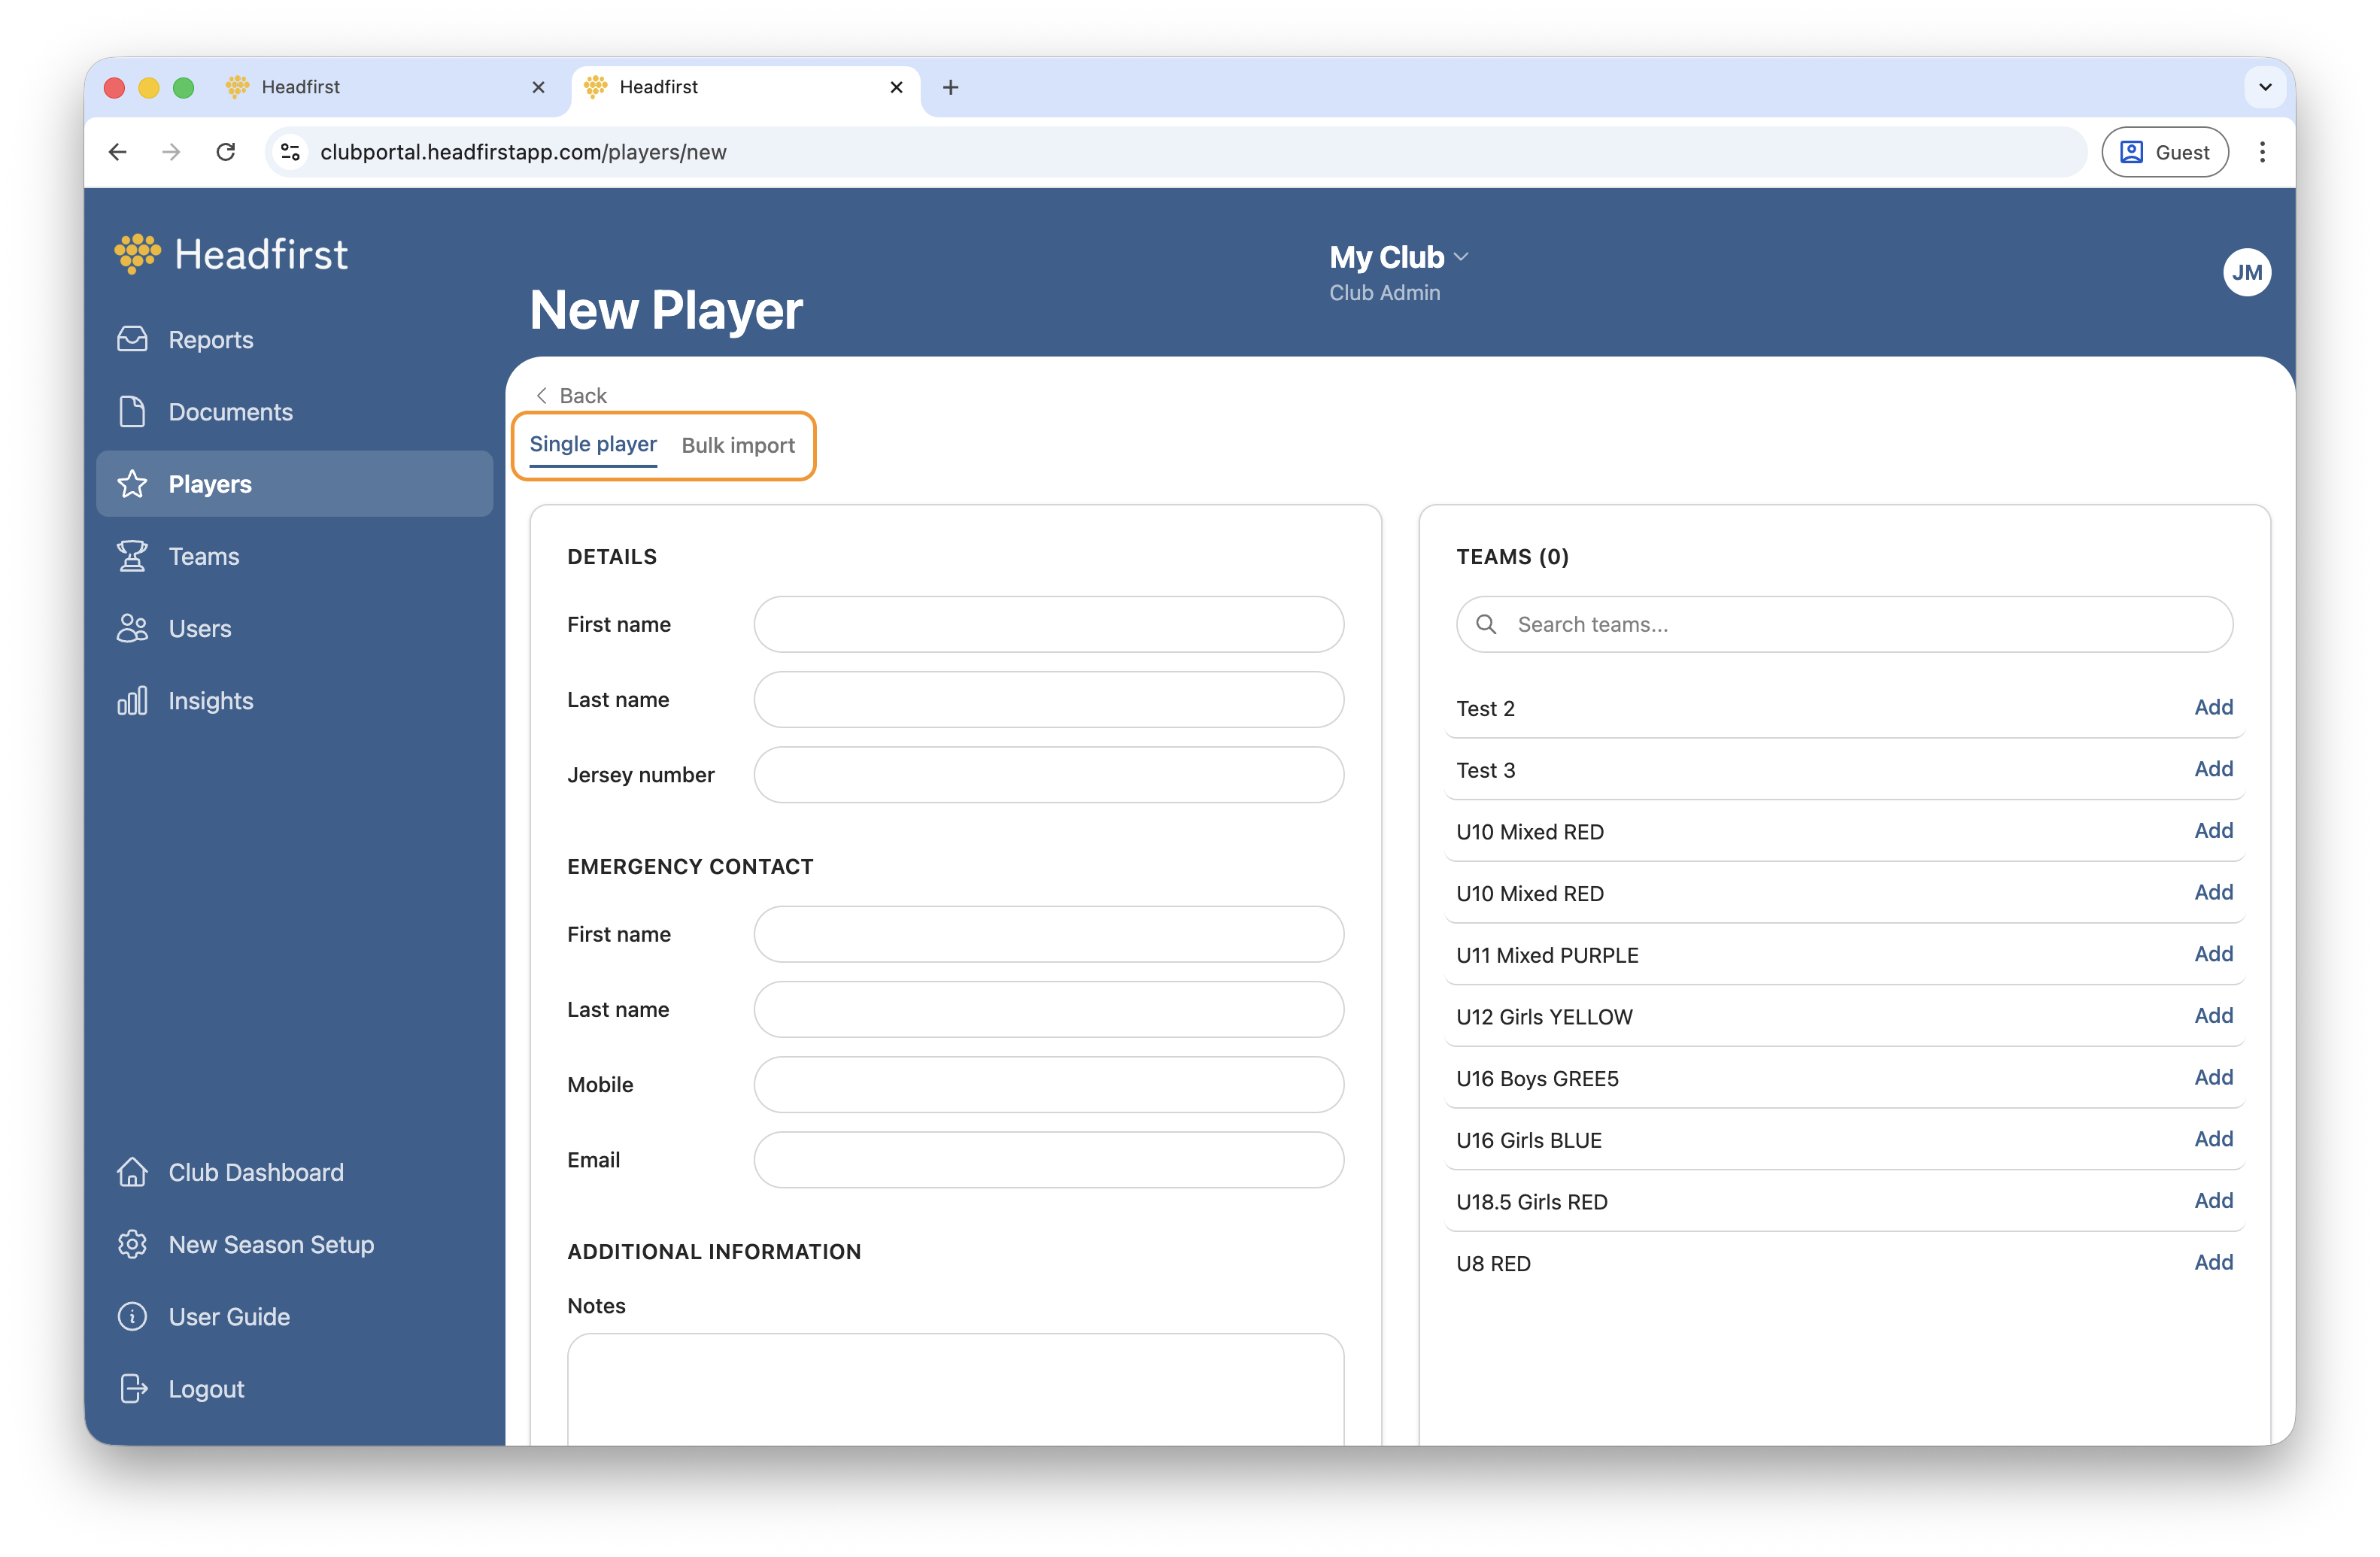This screenshot has width=2380, height=1557.
Task: Click the New Season Setup gear icon
Action: pyautogui.click(x=132, y=1244)
